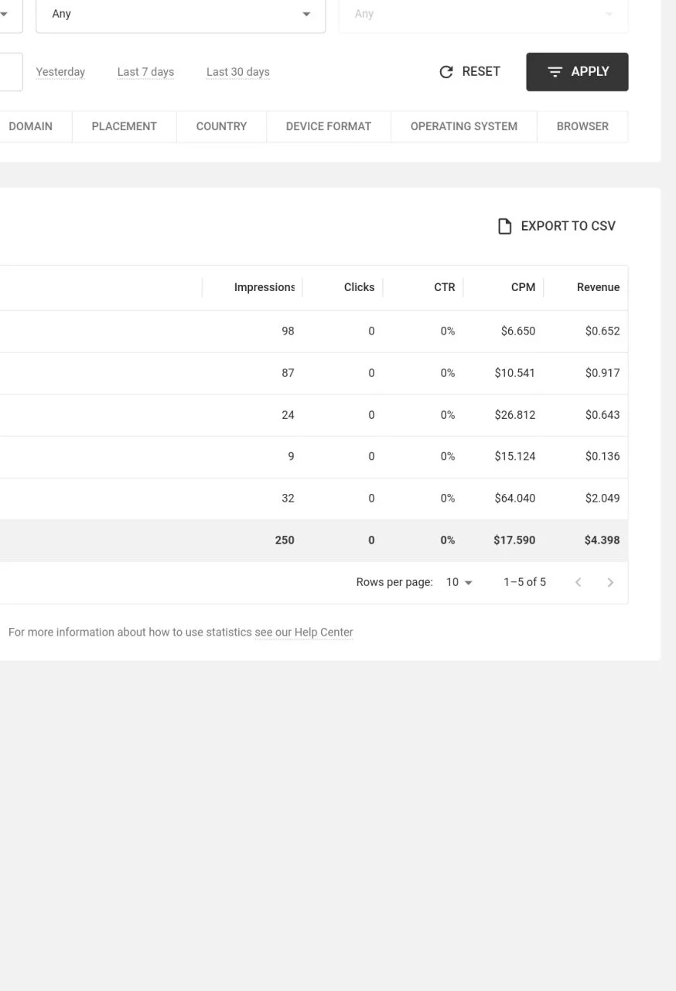Screen dimensions: 676x991
Task: Click the date input field edge
Action: pos(11,72)
